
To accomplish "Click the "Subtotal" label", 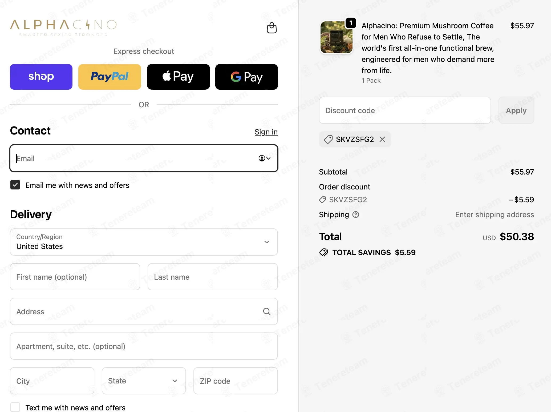I will 333,172.
